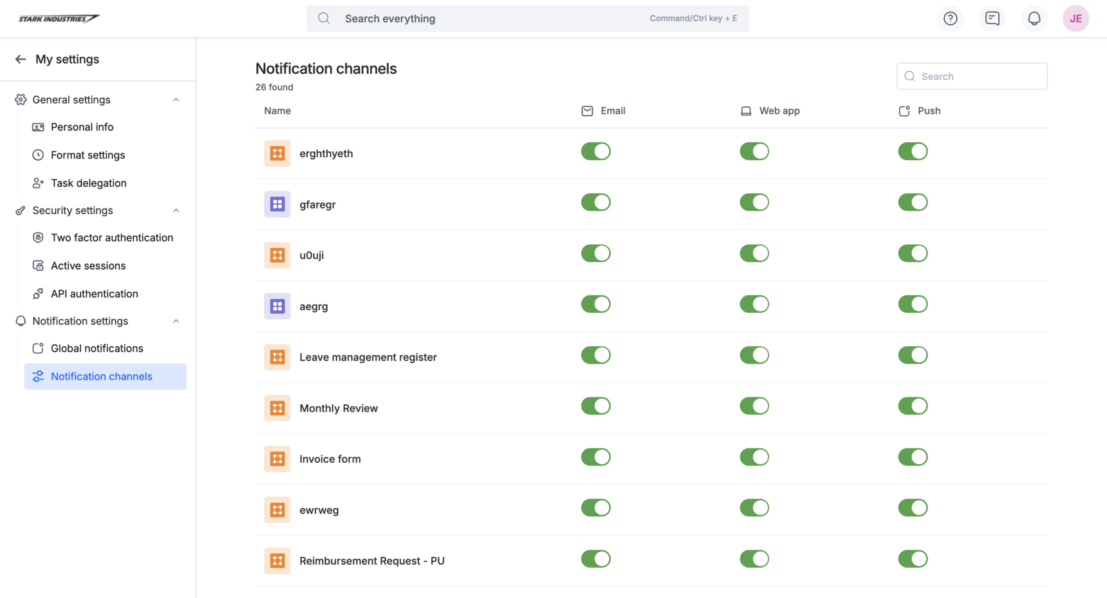
Task: Click the Leave management register app icon
Action: pyautogui.click(x=277, y=357)
